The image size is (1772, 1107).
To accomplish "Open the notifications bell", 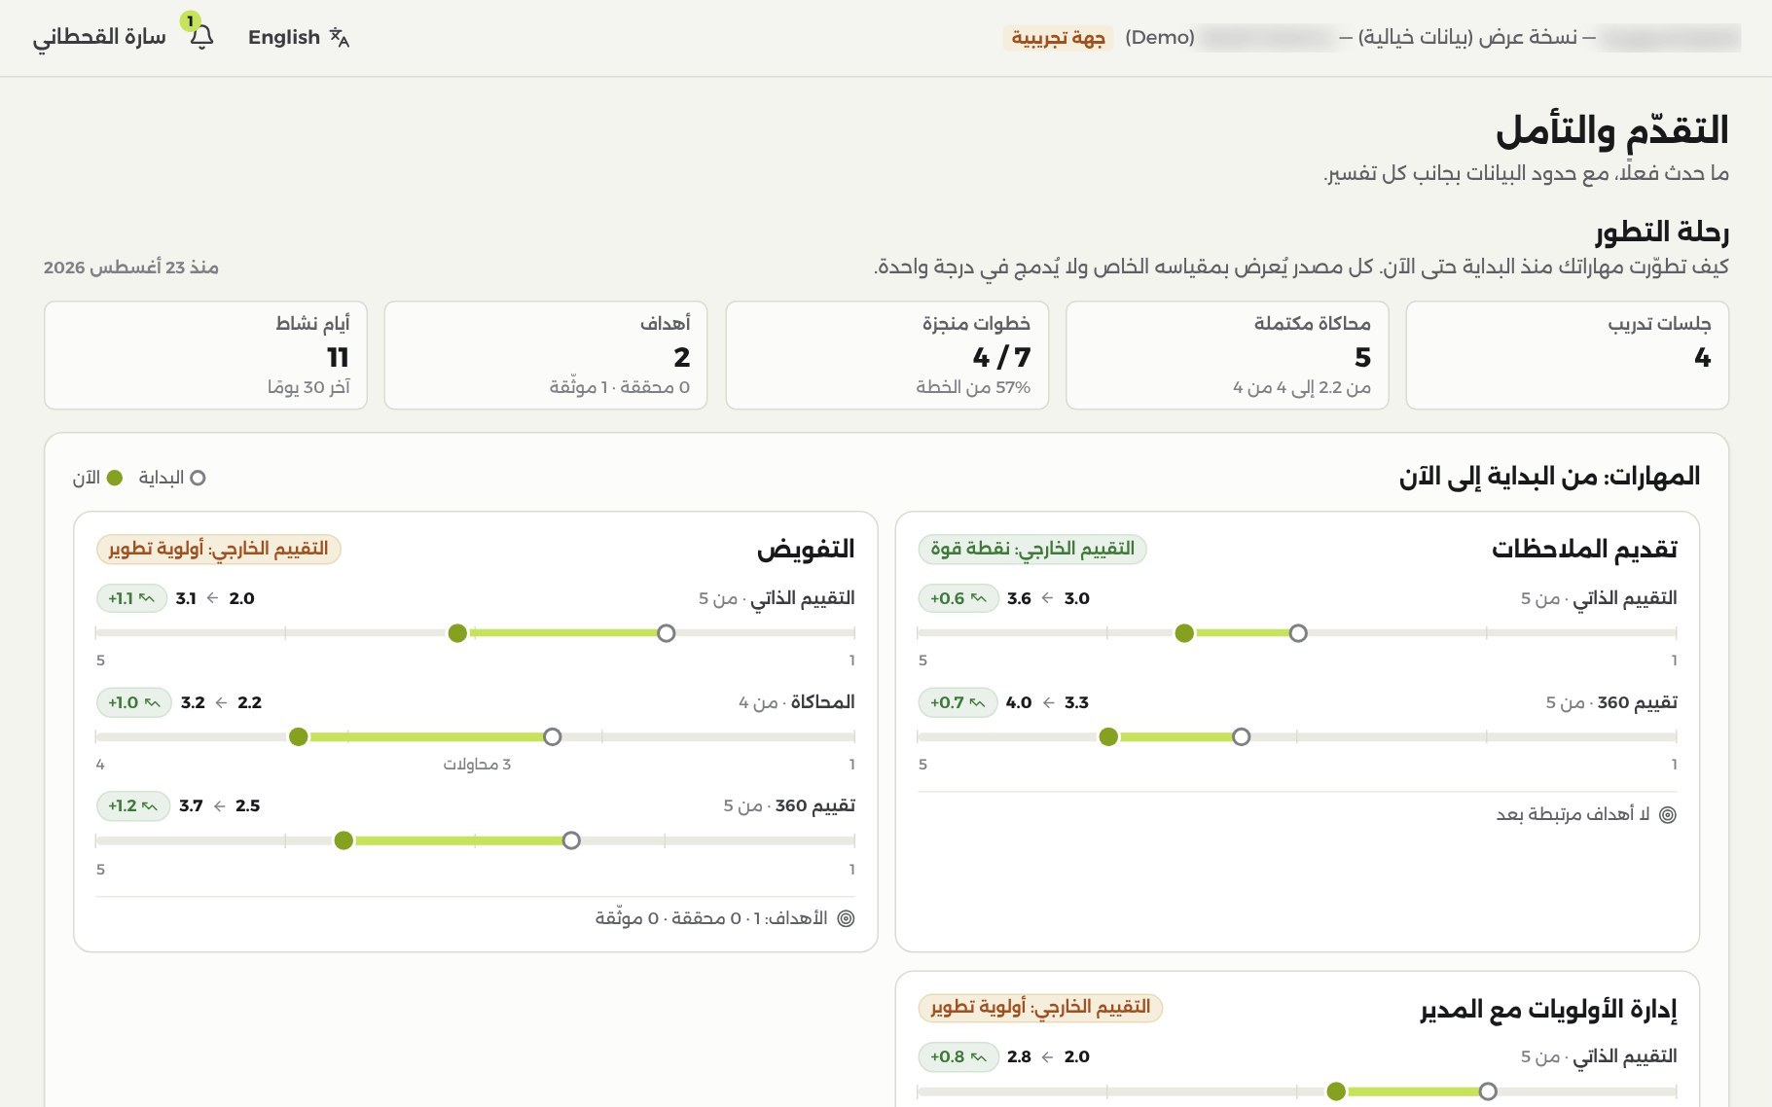I will [201, 37].
